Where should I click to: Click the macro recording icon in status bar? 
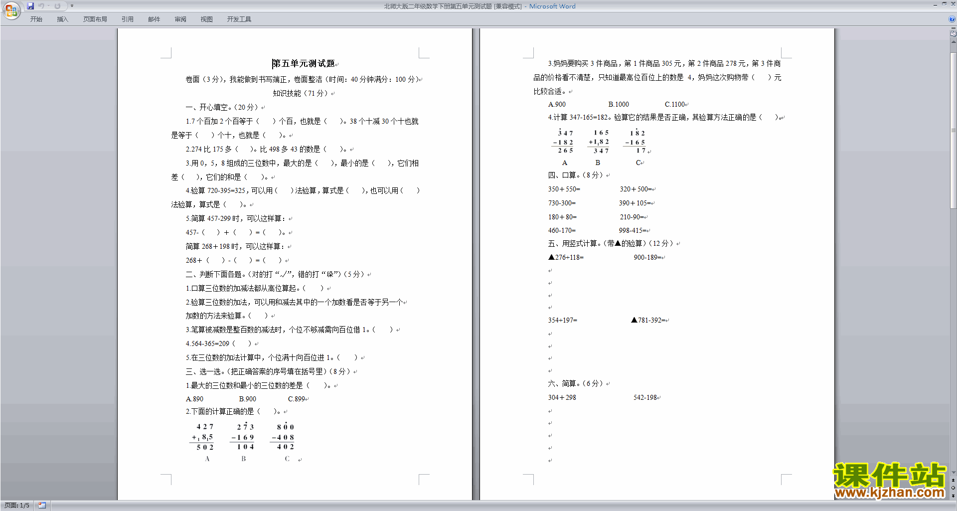42,506
